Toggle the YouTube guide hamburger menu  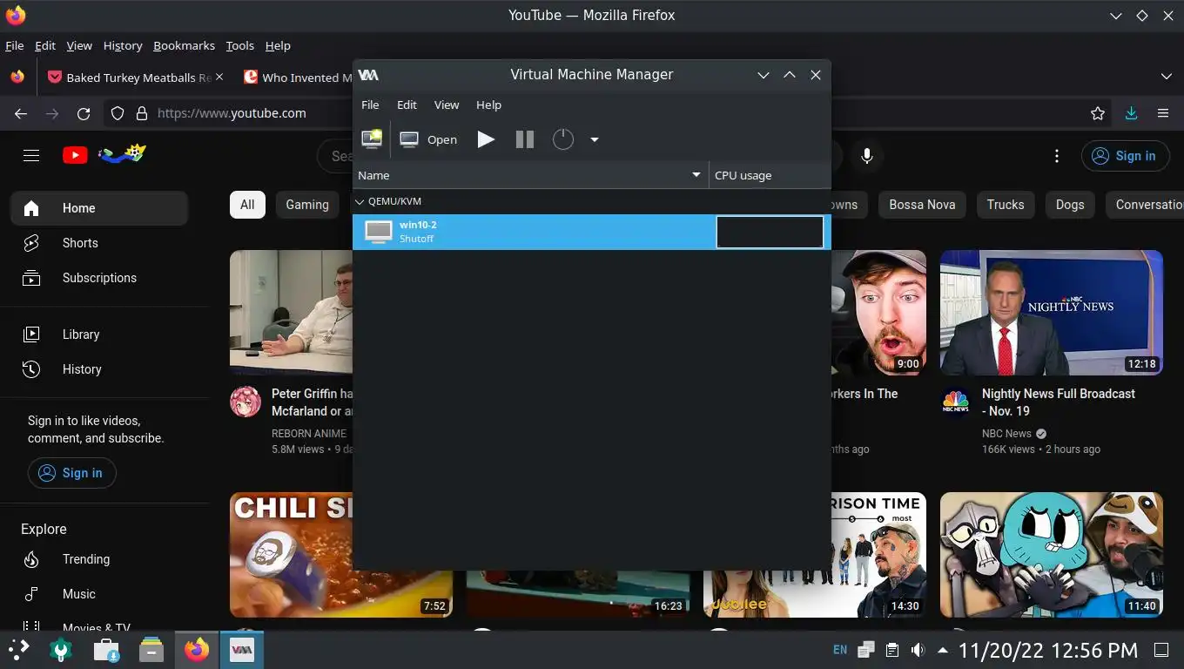[31, 156]
